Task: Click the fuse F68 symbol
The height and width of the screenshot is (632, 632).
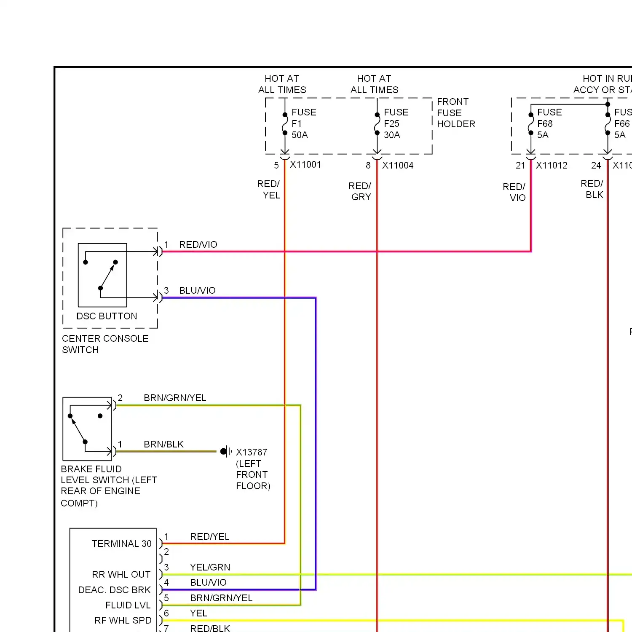Action: [x=531, y=124]
